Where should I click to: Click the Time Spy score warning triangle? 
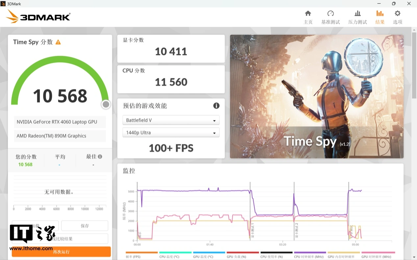click(58, 42)
